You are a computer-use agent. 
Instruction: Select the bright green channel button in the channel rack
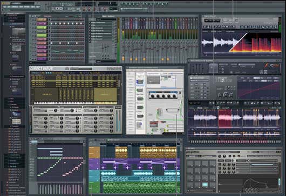coord(42,27)
